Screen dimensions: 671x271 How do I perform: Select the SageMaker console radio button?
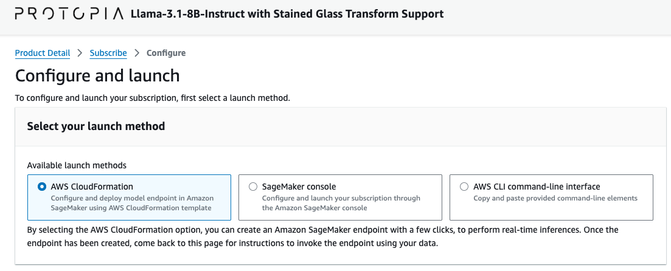point(253,187)
